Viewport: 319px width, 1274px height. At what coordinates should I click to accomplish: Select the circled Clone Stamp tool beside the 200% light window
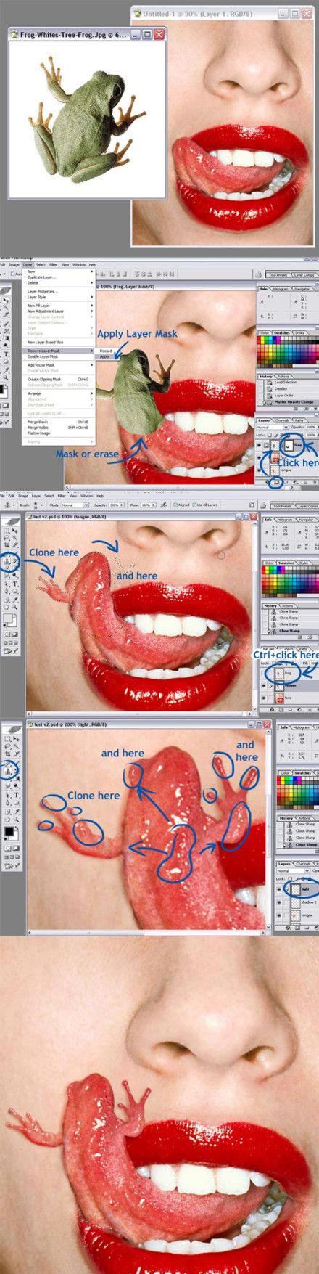click(7, 772)
